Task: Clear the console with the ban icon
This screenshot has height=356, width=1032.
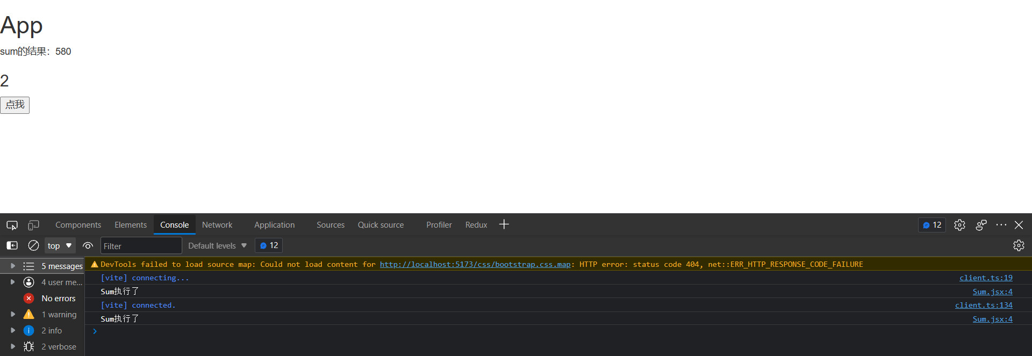Action: click(x=33, y=245)
